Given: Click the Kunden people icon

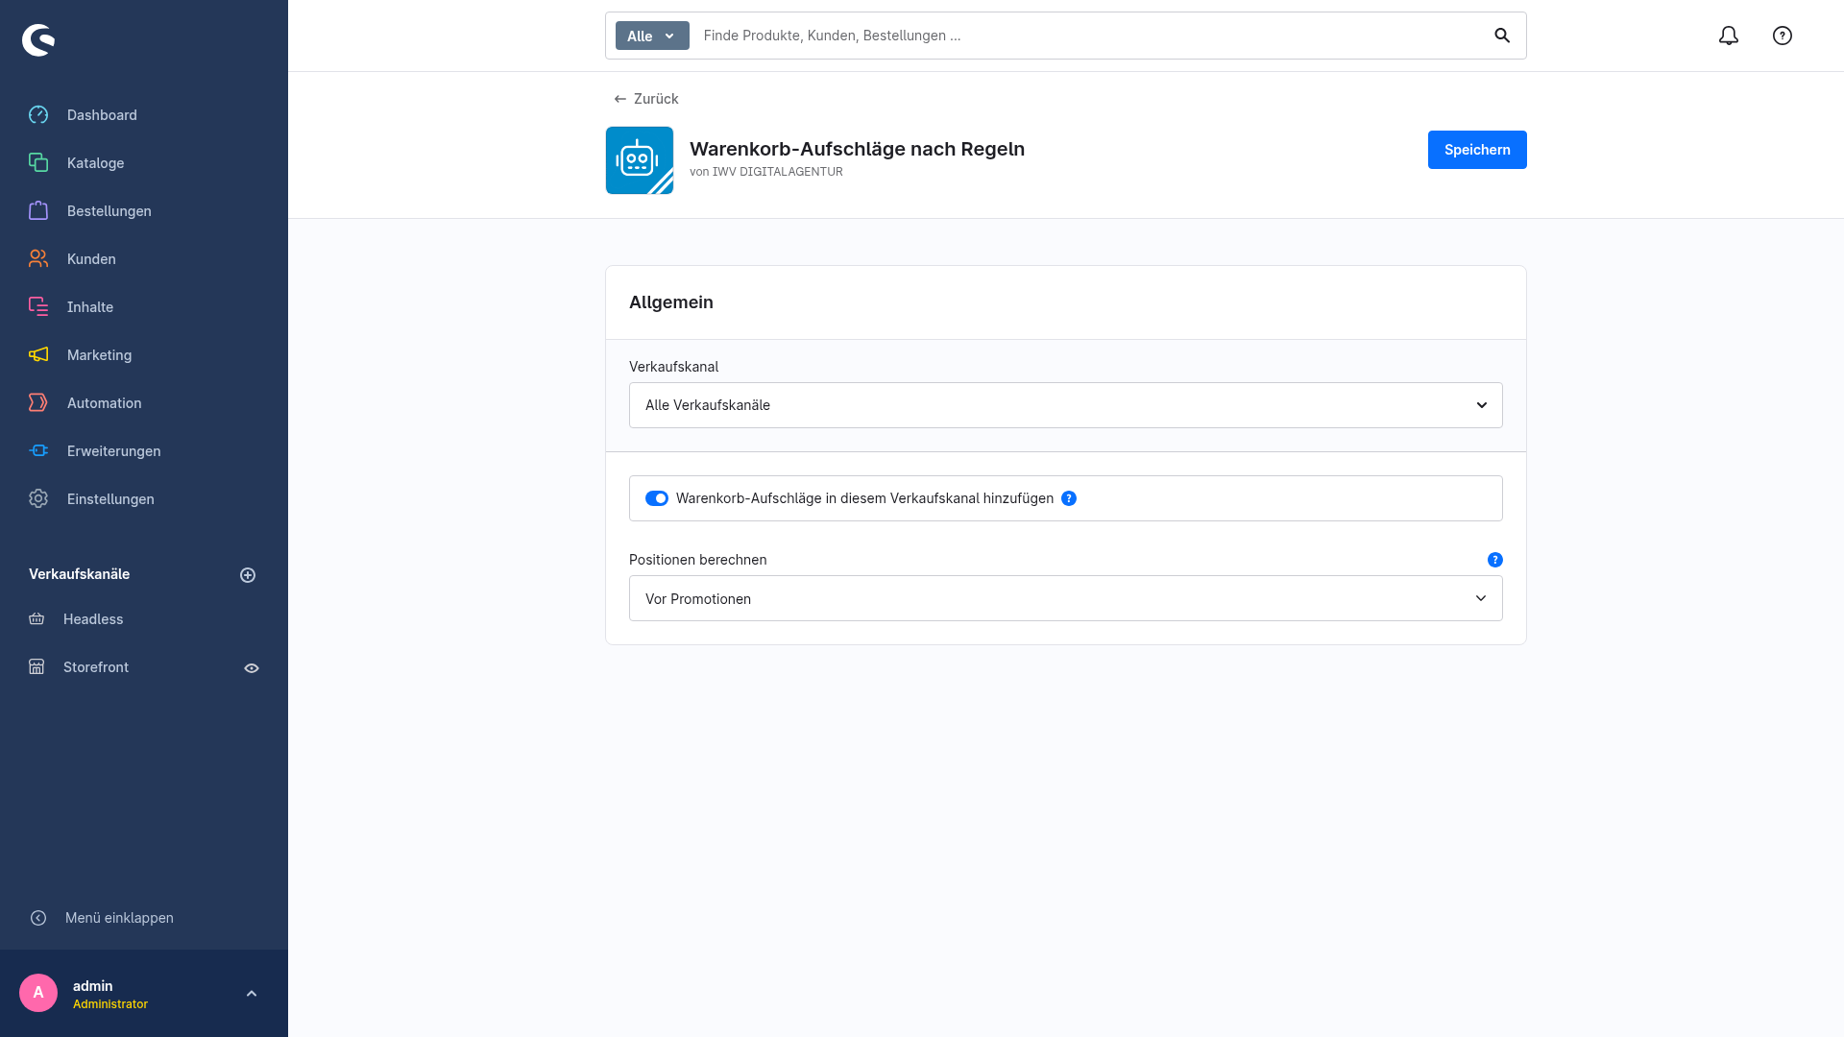Looking at the screenshot, I should pyautogui.click(x=38, y=259).
